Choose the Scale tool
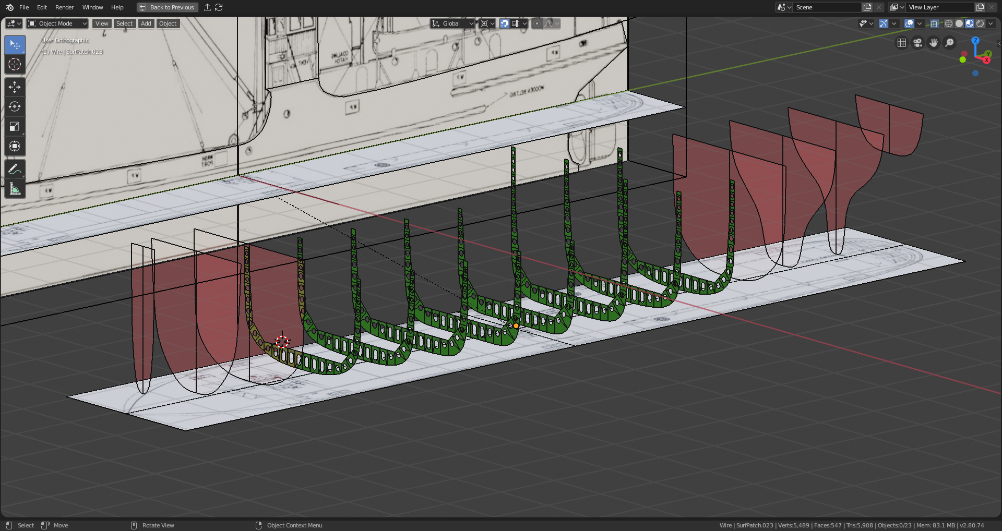The height and width of the screenshot is (531, 1002). click(x=15, y=127)
